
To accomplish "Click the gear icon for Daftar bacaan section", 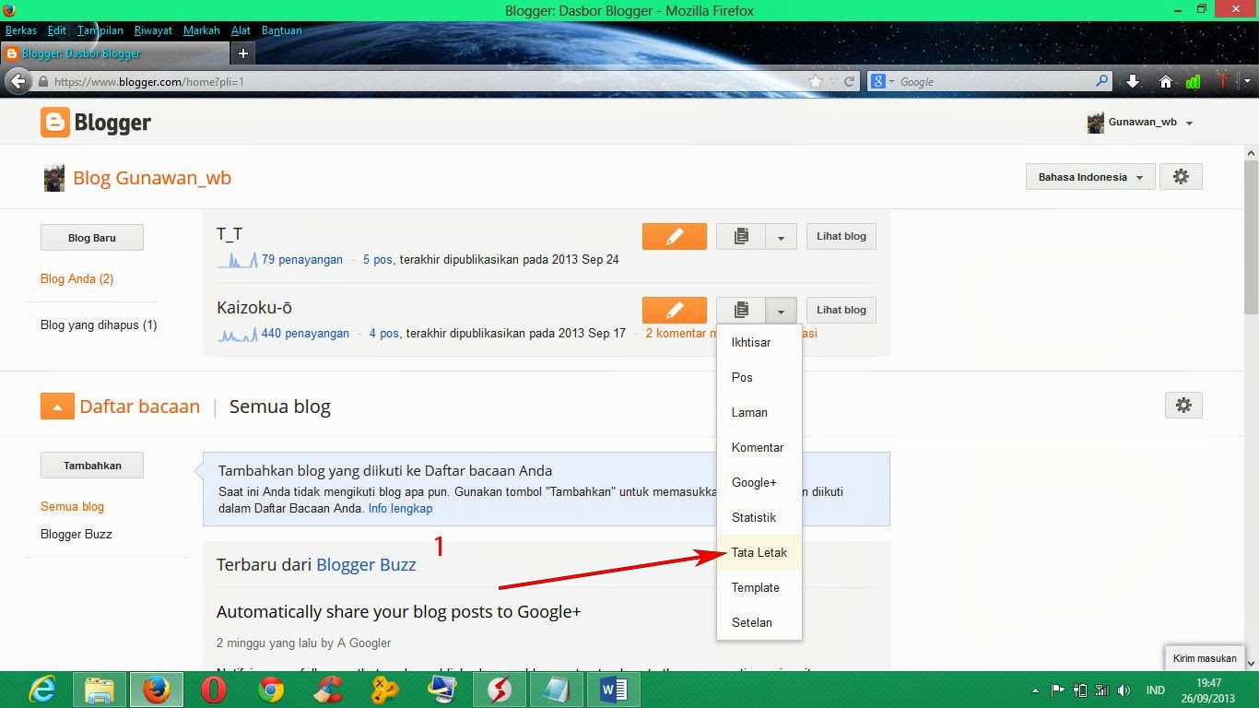I will (1183, 405).
